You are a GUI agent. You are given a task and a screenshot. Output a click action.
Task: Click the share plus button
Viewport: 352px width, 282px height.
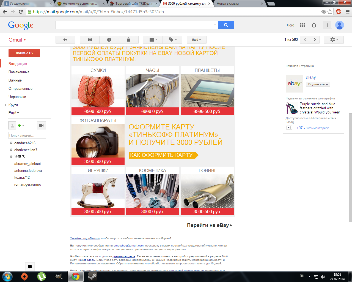pos(327,25)
